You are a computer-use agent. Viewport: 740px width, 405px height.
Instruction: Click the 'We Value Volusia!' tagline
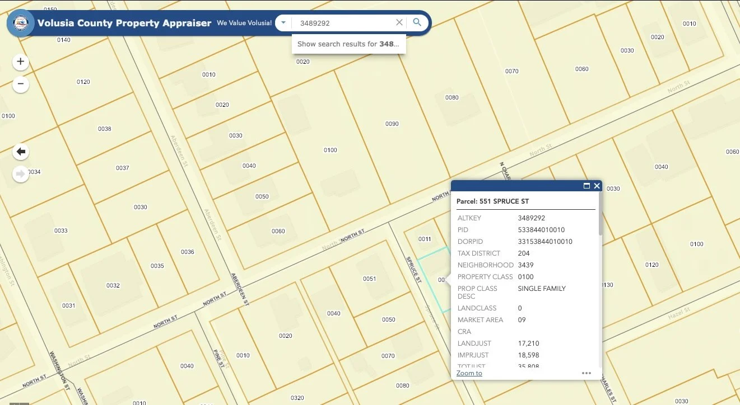[x=244, y=23]
